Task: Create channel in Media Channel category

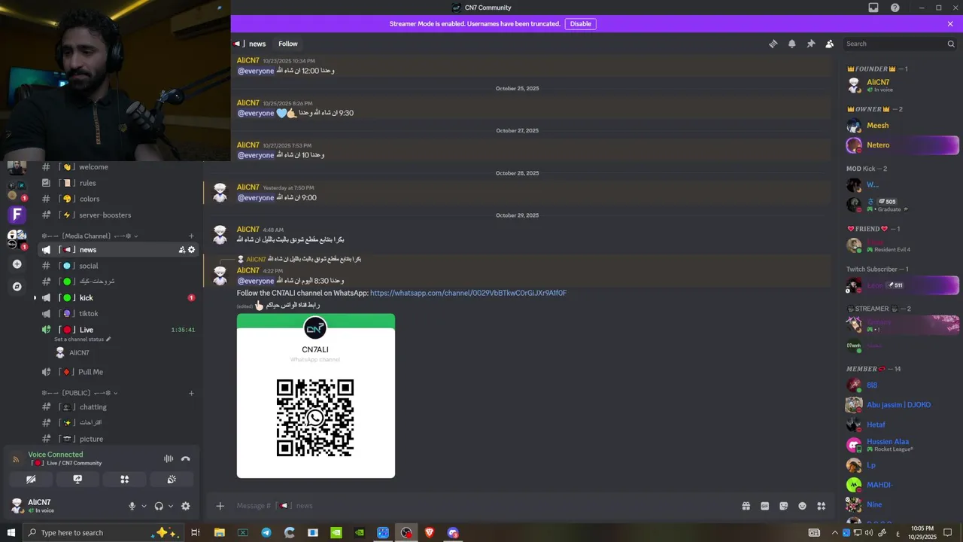Action: (191, 236)
